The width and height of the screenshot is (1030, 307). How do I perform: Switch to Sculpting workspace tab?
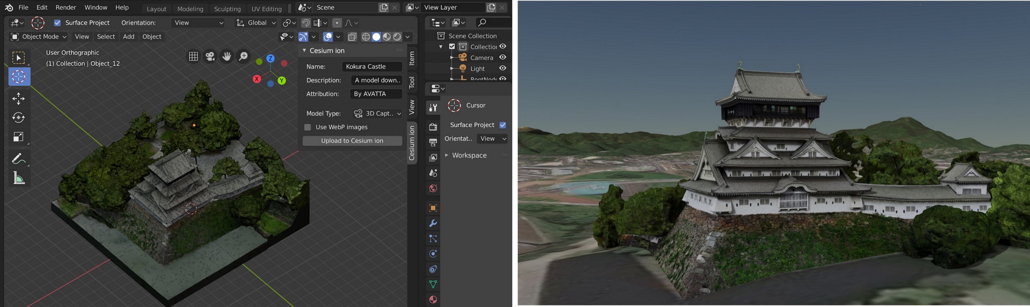(x=227, y=9)
